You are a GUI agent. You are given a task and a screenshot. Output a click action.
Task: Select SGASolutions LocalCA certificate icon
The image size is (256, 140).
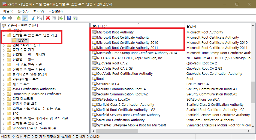94,99
